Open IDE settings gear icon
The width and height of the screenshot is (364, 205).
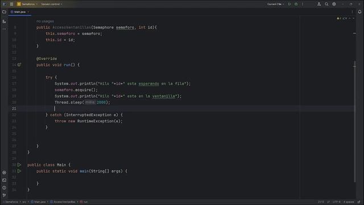334,4
